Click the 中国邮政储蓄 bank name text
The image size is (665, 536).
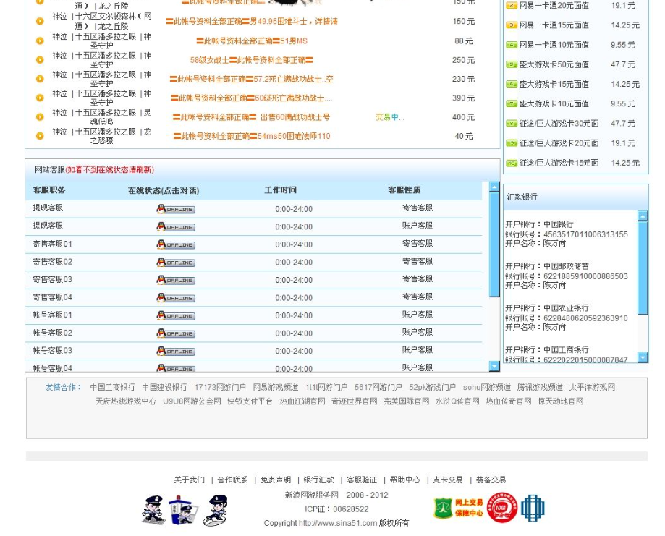point(566,266)
